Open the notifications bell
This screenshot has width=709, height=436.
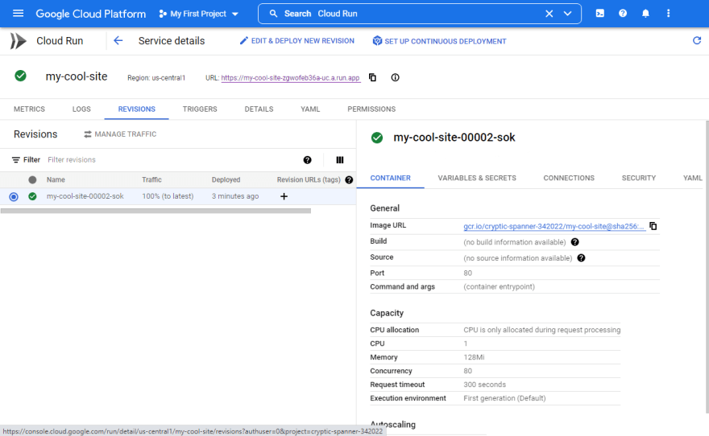click(645, 14)
